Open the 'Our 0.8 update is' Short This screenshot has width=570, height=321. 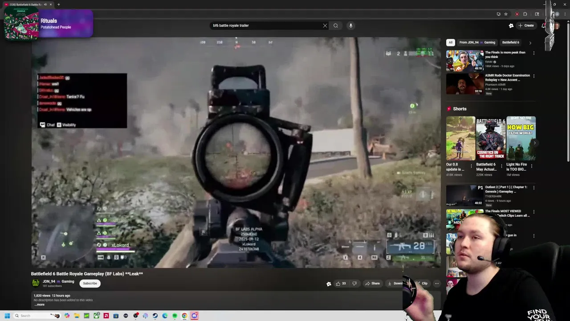460,138
